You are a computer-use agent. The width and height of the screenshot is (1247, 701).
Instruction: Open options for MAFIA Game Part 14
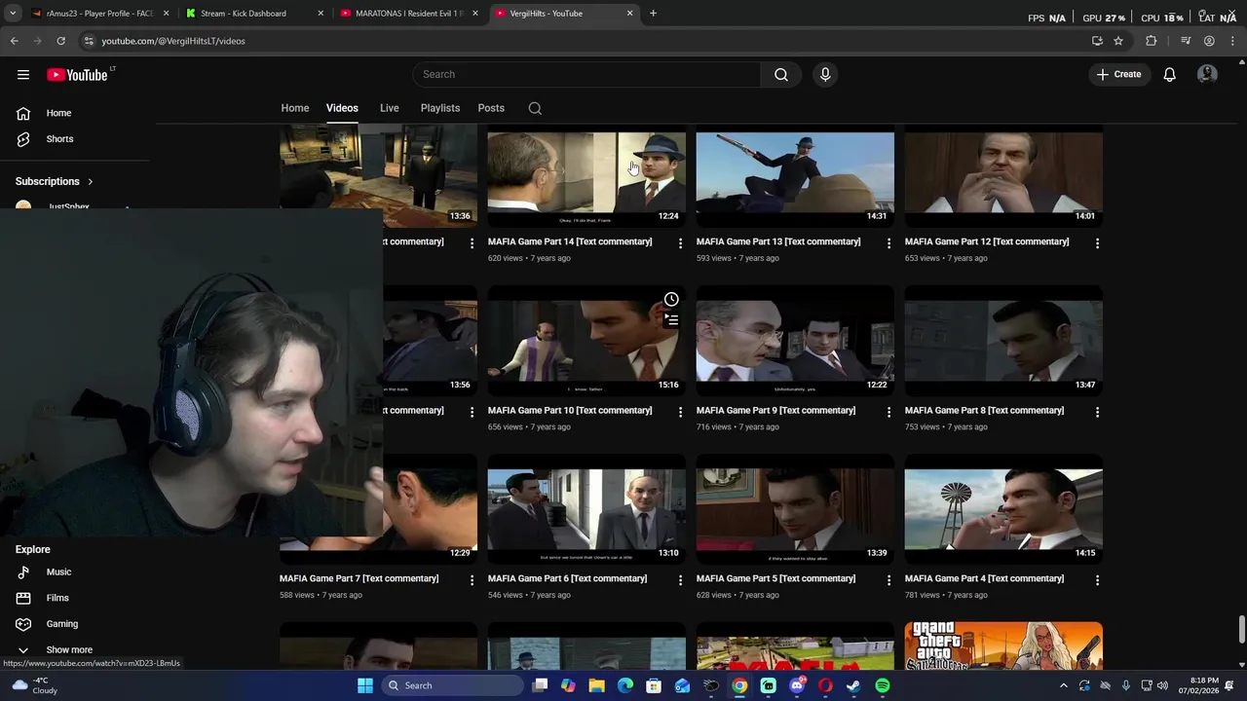pyautogui.click(x=680, y=242)
